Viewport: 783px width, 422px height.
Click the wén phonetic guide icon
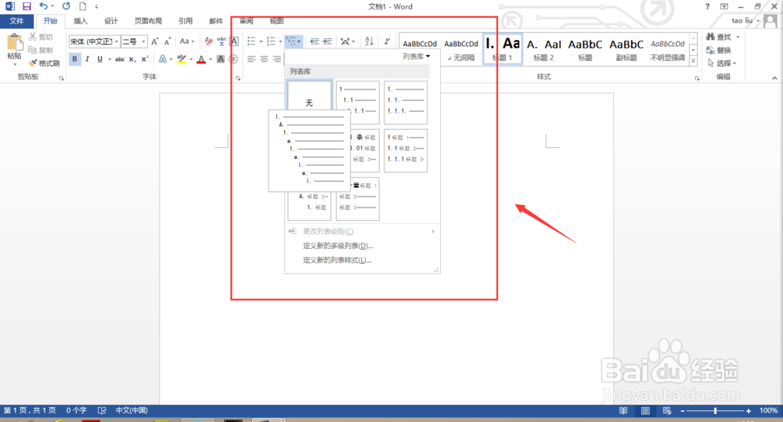coord(222,41)
